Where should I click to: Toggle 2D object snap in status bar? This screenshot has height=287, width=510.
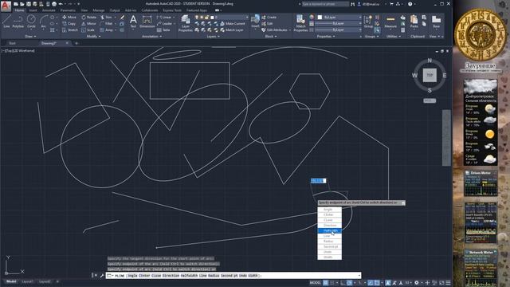(377, 283)
